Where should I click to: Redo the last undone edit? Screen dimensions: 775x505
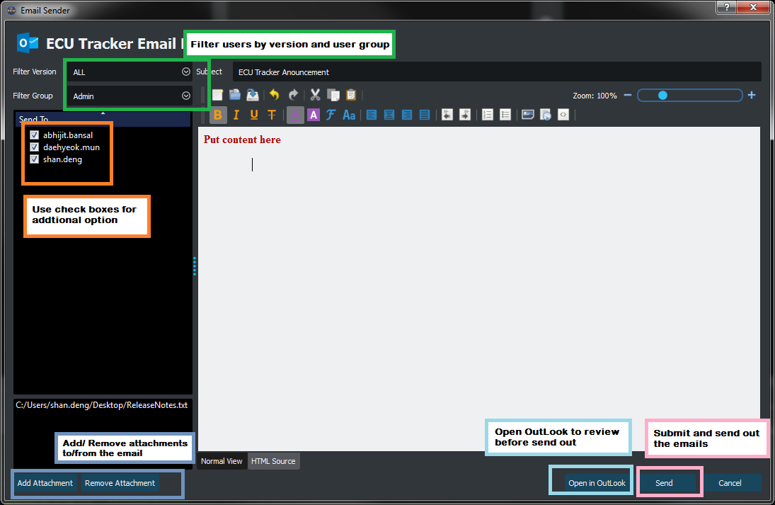293,95
